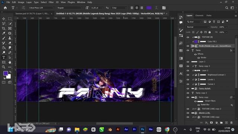Click the Home icon in options bar
The image size is (238, 134).
coord(5,8)
